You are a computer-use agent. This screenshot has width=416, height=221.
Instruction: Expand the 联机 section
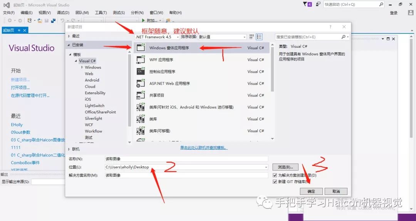[x=69, y=149]
